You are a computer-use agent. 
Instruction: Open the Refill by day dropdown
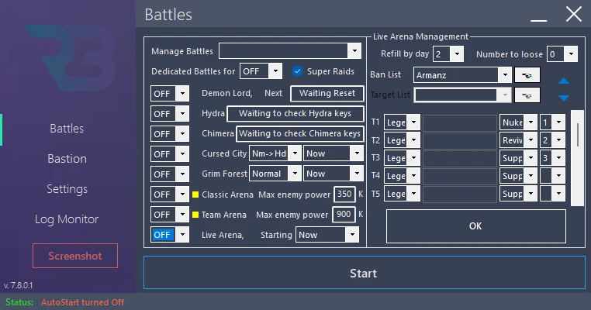pos(448,54)
